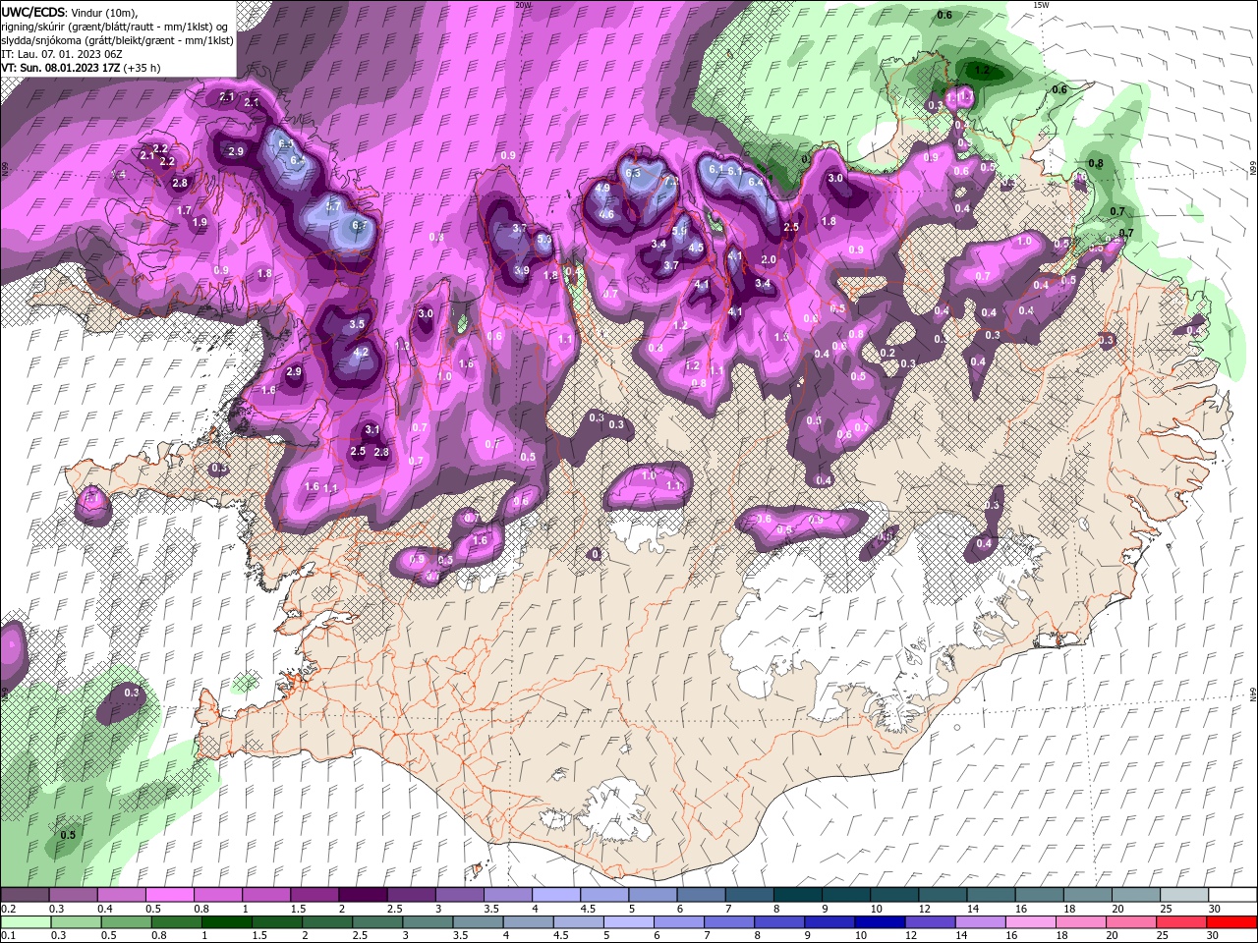The image size is (1258, 943).
Task: Click the header text 'UWC/ECDS: Vindur (10m),'
Action: (70, 12)
